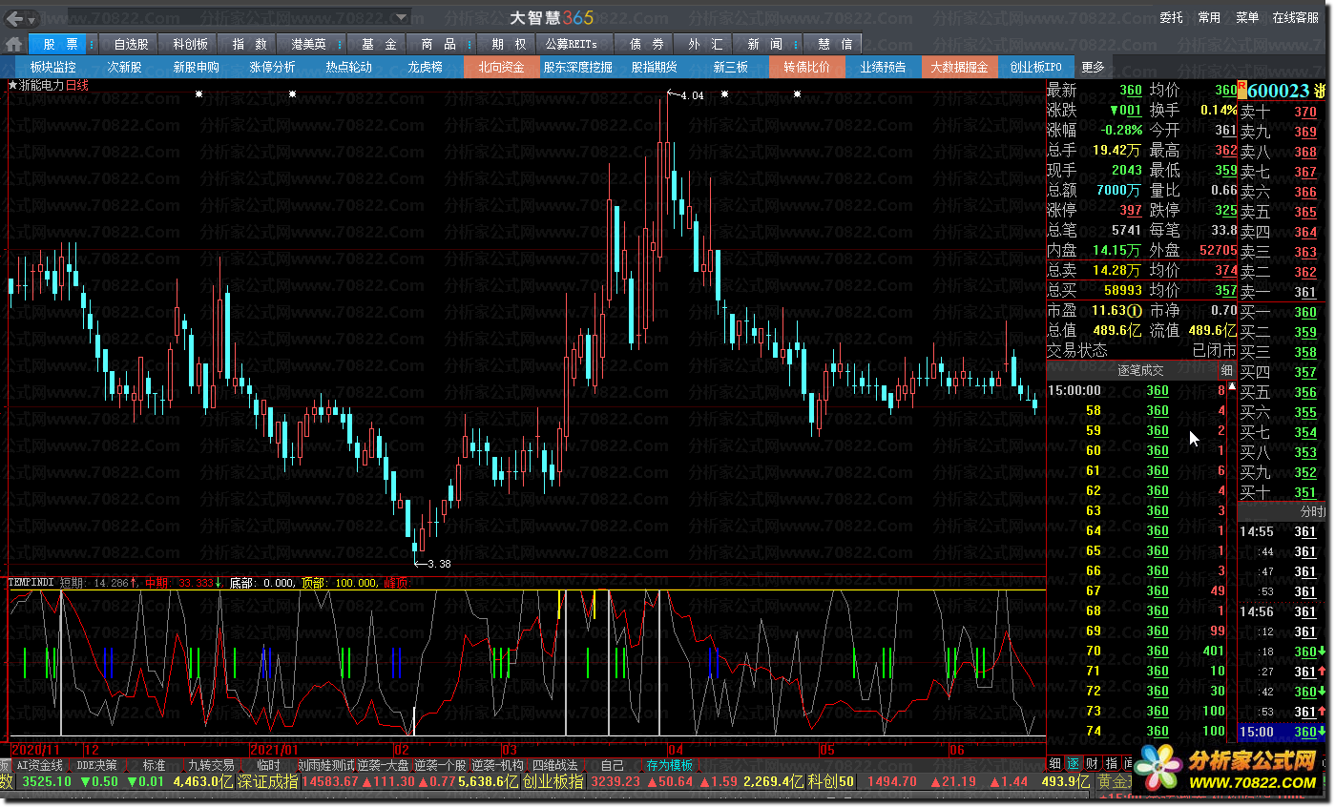
Task: Select the 自选股 tab
Action: click(x=131, y=44)
